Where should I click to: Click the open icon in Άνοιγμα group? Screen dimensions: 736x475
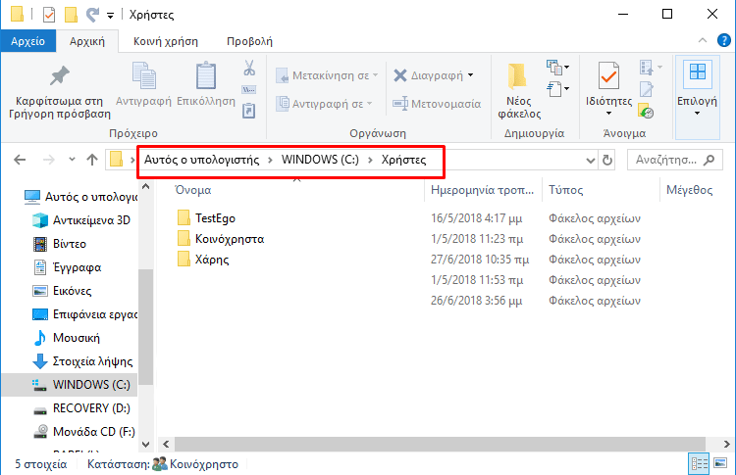pyautogui.click(x=651, y=68)
